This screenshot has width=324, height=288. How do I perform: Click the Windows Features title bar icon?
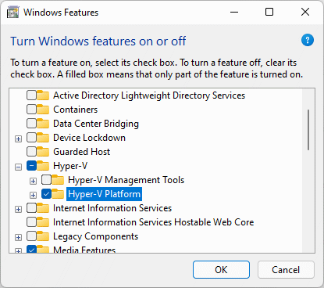click(12, 13)
